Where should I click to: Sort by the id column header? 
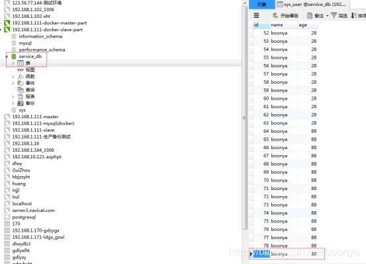coord(261,25)
